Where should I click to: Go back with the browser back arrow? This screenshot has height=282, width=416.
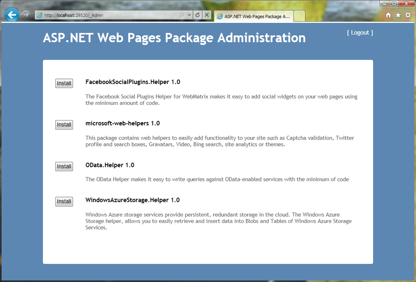pyautogui.click(x=12, y=15)
